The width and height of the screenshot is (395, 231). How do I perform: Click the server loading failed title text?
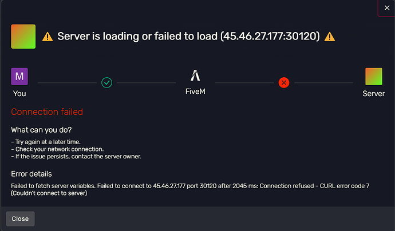(x=188, y=36)
